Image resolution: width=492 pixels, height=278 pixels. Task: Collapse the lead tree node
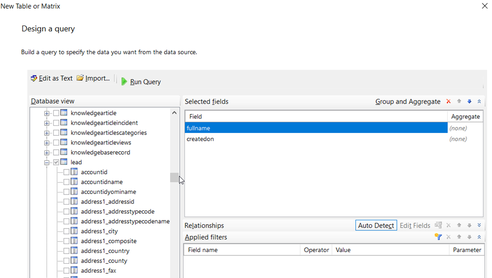point(47,163)
